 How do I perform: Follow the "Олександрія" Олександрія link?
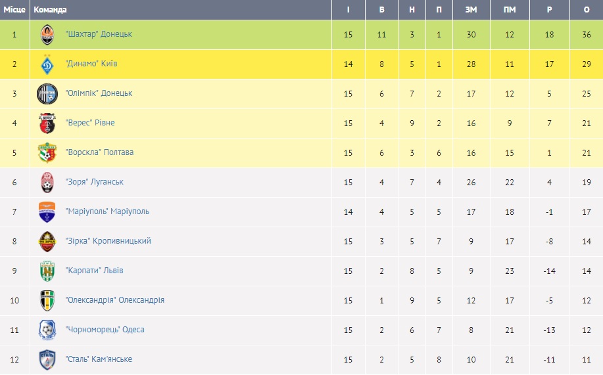point(115,300)
